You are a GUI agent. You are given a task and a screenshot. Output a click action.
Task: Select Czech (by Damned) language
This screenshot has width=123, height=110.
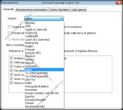[44, 39]
